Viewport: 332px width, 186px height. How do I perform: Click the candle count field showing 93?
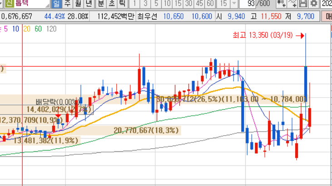[248, 3]
